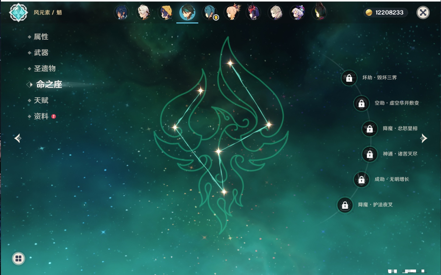Open the 圣遗物 artifacts tab

[45, 68]
